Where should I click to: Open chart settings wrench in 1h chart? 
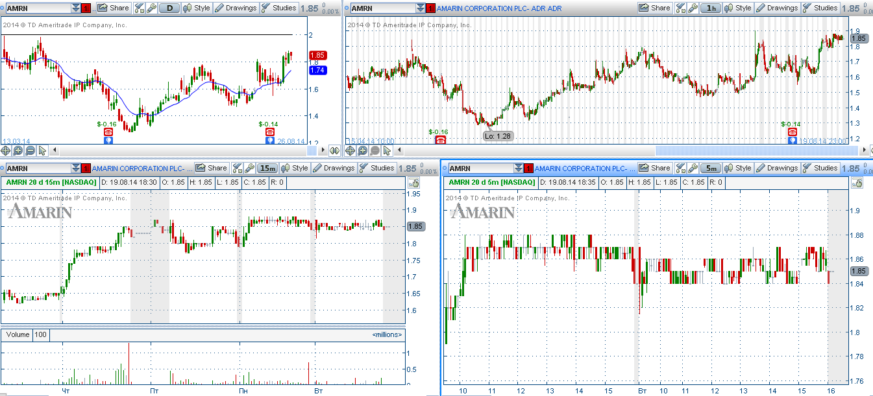point(693,8)
